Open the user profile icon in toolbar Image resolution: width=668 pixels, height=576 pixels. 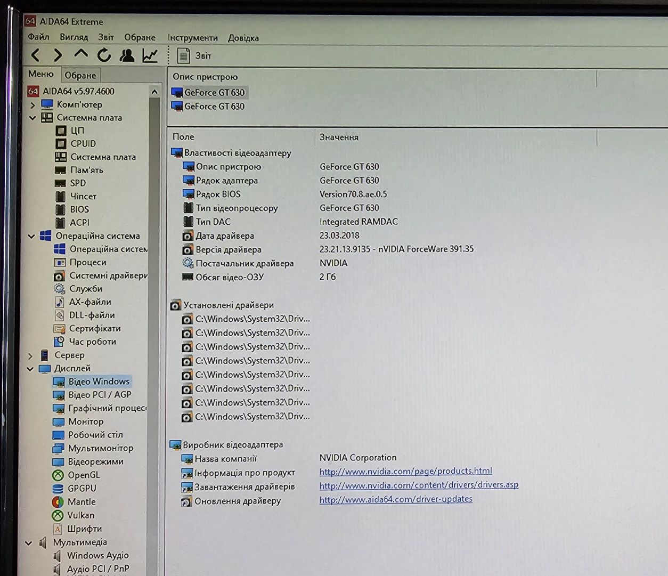click(x=127, y=55)
